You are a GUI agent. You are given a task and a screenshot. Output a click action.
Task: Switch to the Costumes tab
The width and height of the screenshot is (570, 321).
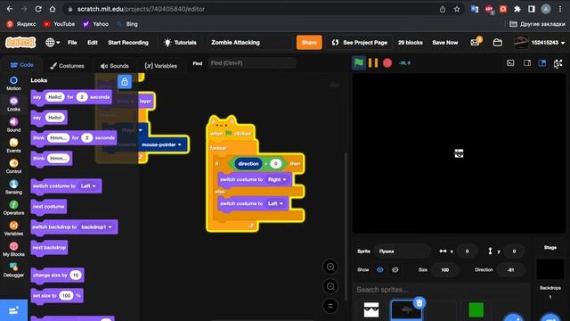click(67, 66)
